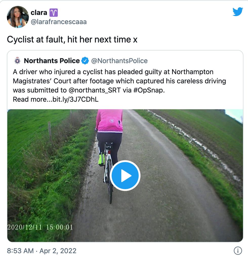Visit the @NorthantsPolice handle

(x=119, y=61)
